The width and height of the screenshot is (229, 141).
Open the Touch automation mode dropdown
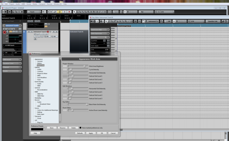(34, 12)
